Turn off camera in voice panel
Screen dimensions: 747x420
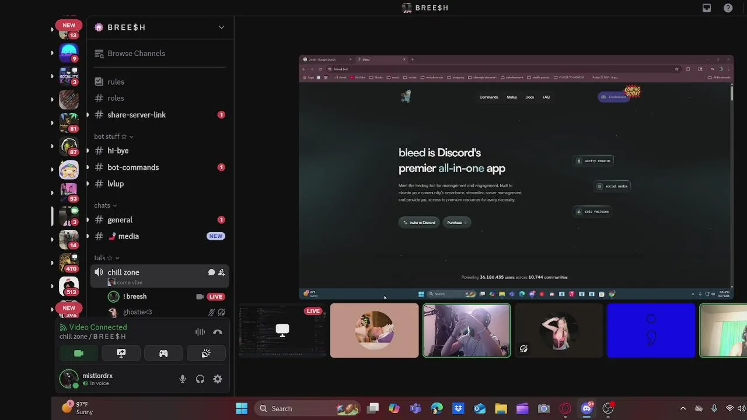coord(79,353)
